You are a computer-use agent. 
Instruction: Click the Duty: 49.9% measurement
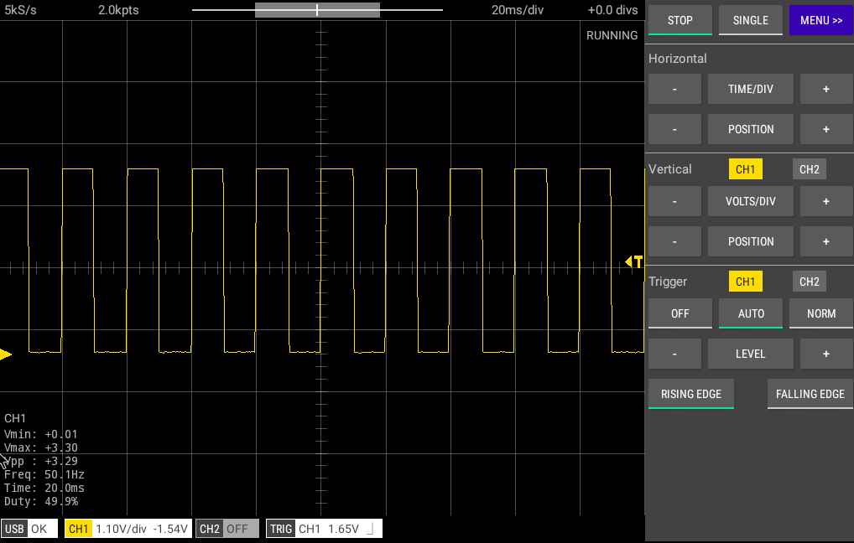(x=41, y=501)
